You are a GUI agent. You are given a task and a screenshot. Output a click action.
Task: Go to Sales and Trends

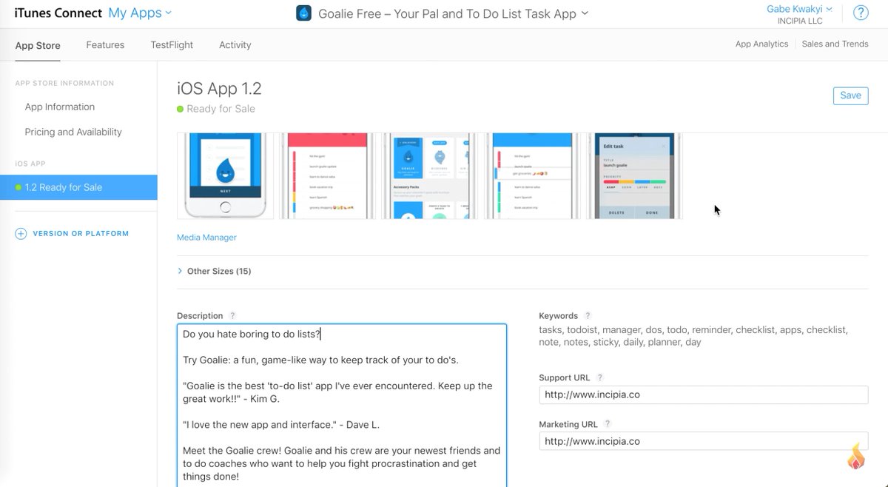click(x=835, y=44)
